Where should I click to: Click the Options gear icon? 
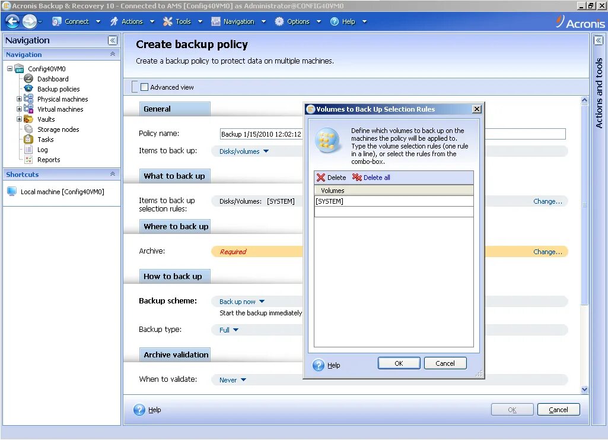(279, 22)
